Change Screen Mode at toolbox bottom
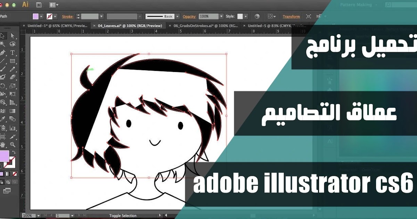The height and width of the screenshot is (219, 417). (x=7, y=190)
